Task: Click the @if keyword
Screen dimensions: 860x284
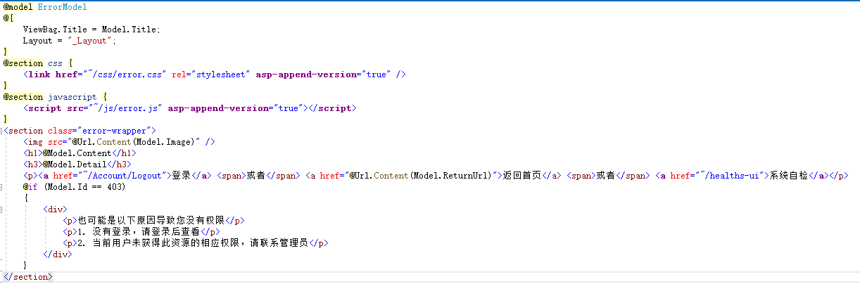Action: 29,187
